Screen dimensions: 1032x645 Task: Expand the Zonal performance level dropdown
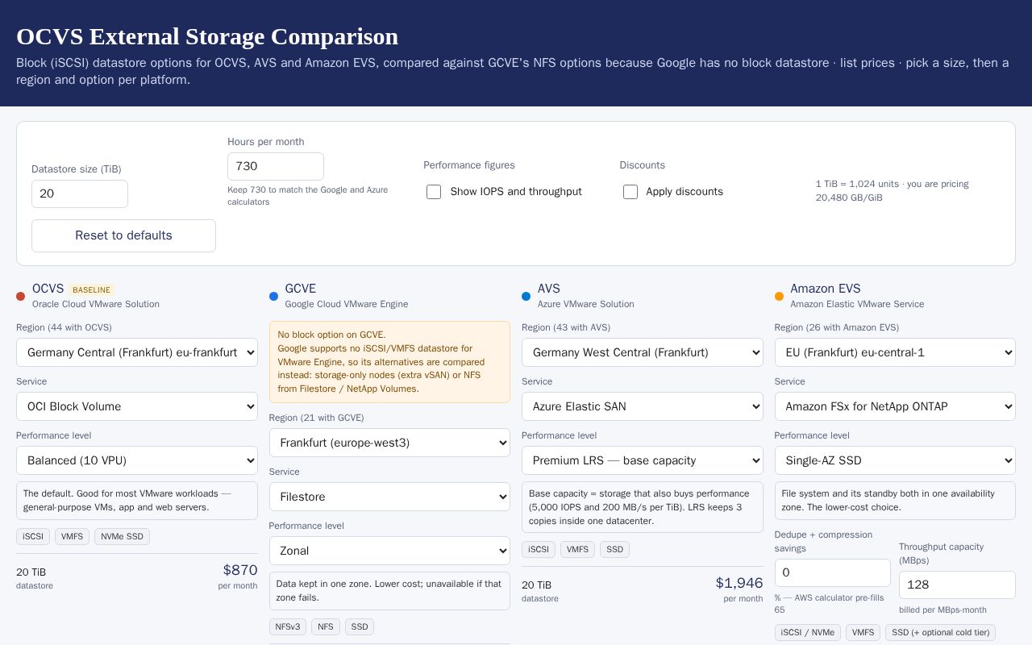(x=389, y=551)
